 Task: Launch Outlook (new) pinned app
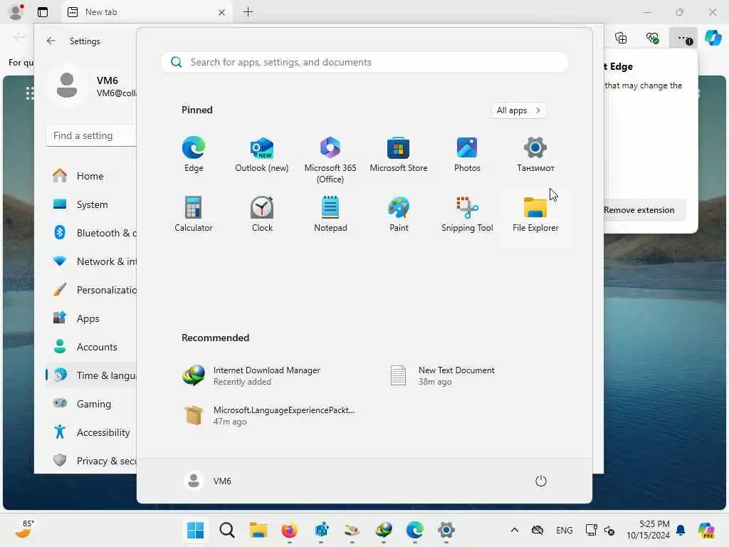click(262, 155)
